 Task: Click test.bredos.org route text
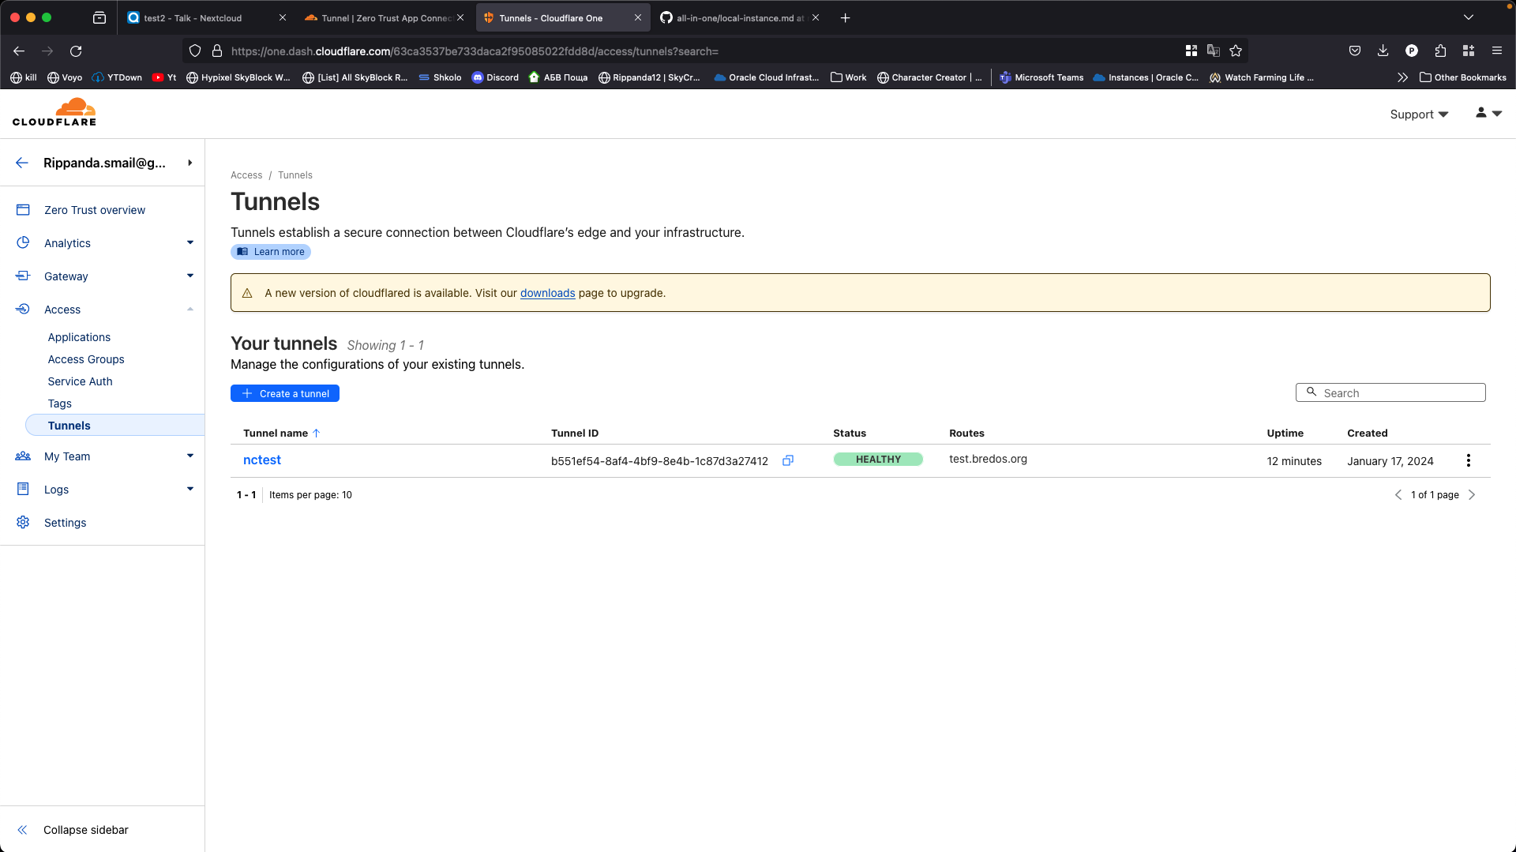[988, 459]
